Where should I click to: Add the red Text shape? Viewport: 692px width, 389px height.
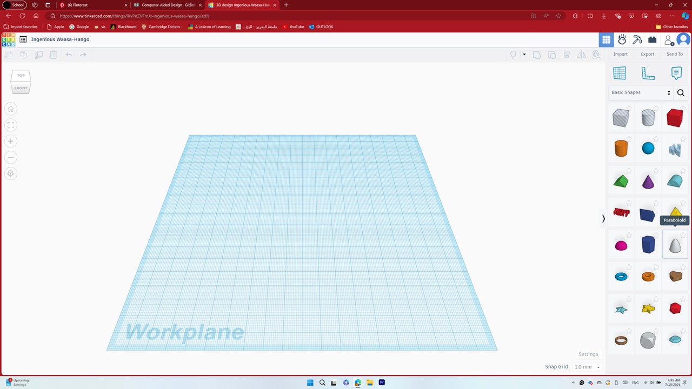621,213
